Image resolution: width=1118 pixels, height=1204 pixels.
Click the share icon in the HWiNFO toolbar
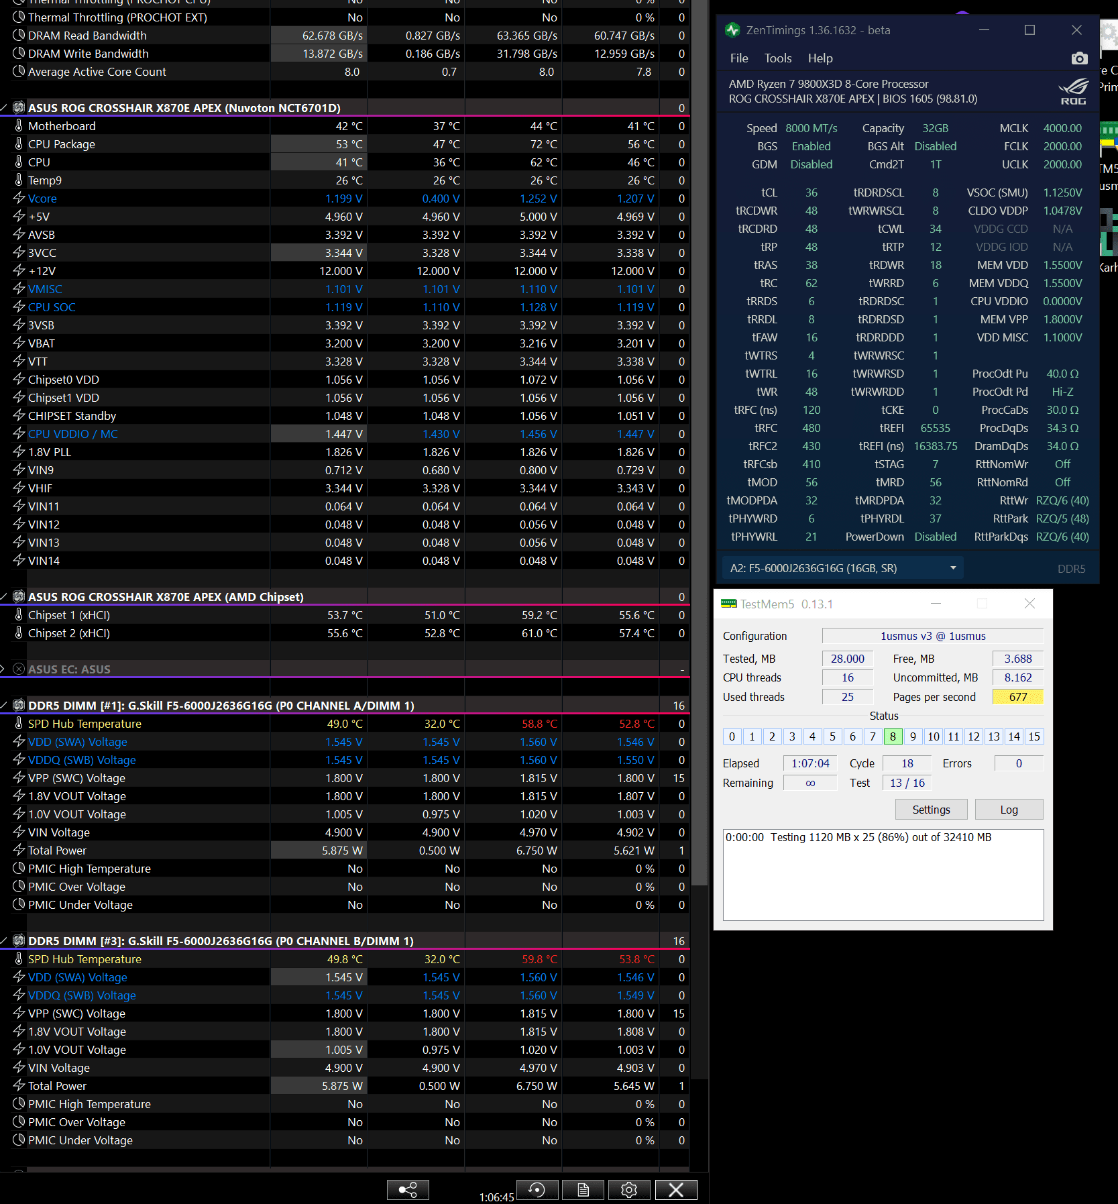(408, 1190)
